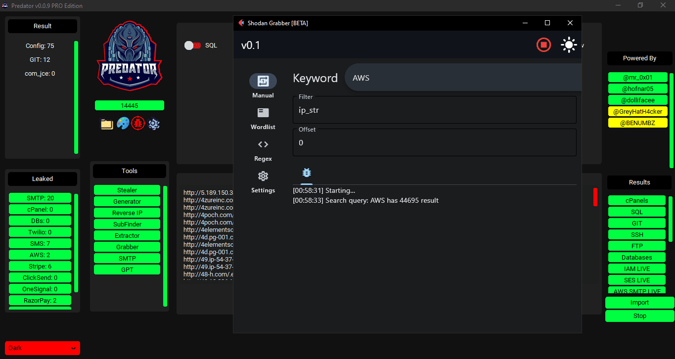Click the Offset input field
675x359 pixels.
pyautogui.click(x=434, y=143)
